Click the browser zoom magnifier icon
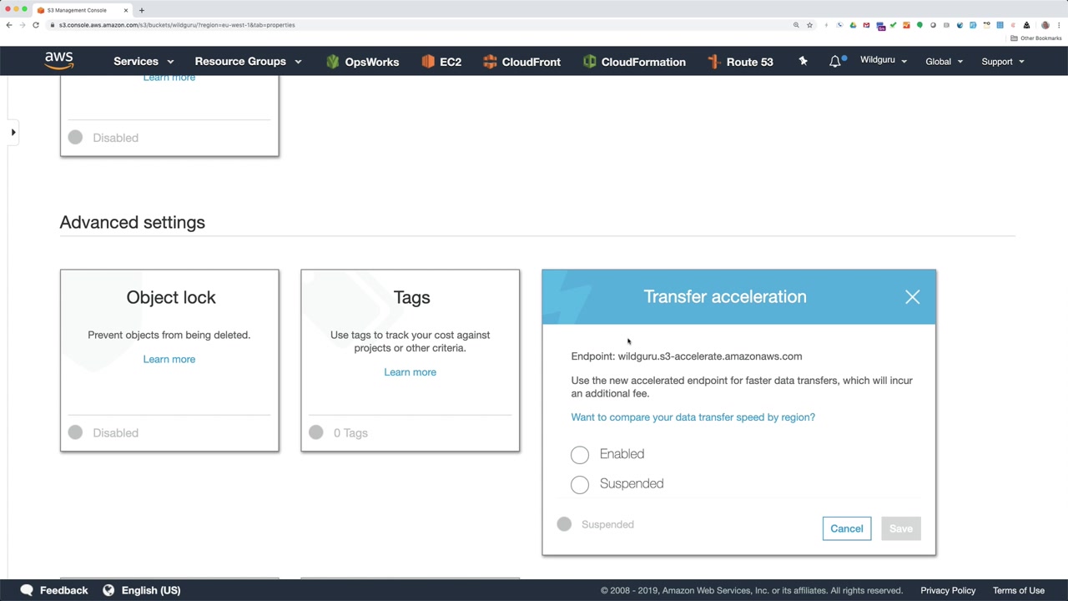This screenshot has width=1068, height=601. click(x=796, y=25)
